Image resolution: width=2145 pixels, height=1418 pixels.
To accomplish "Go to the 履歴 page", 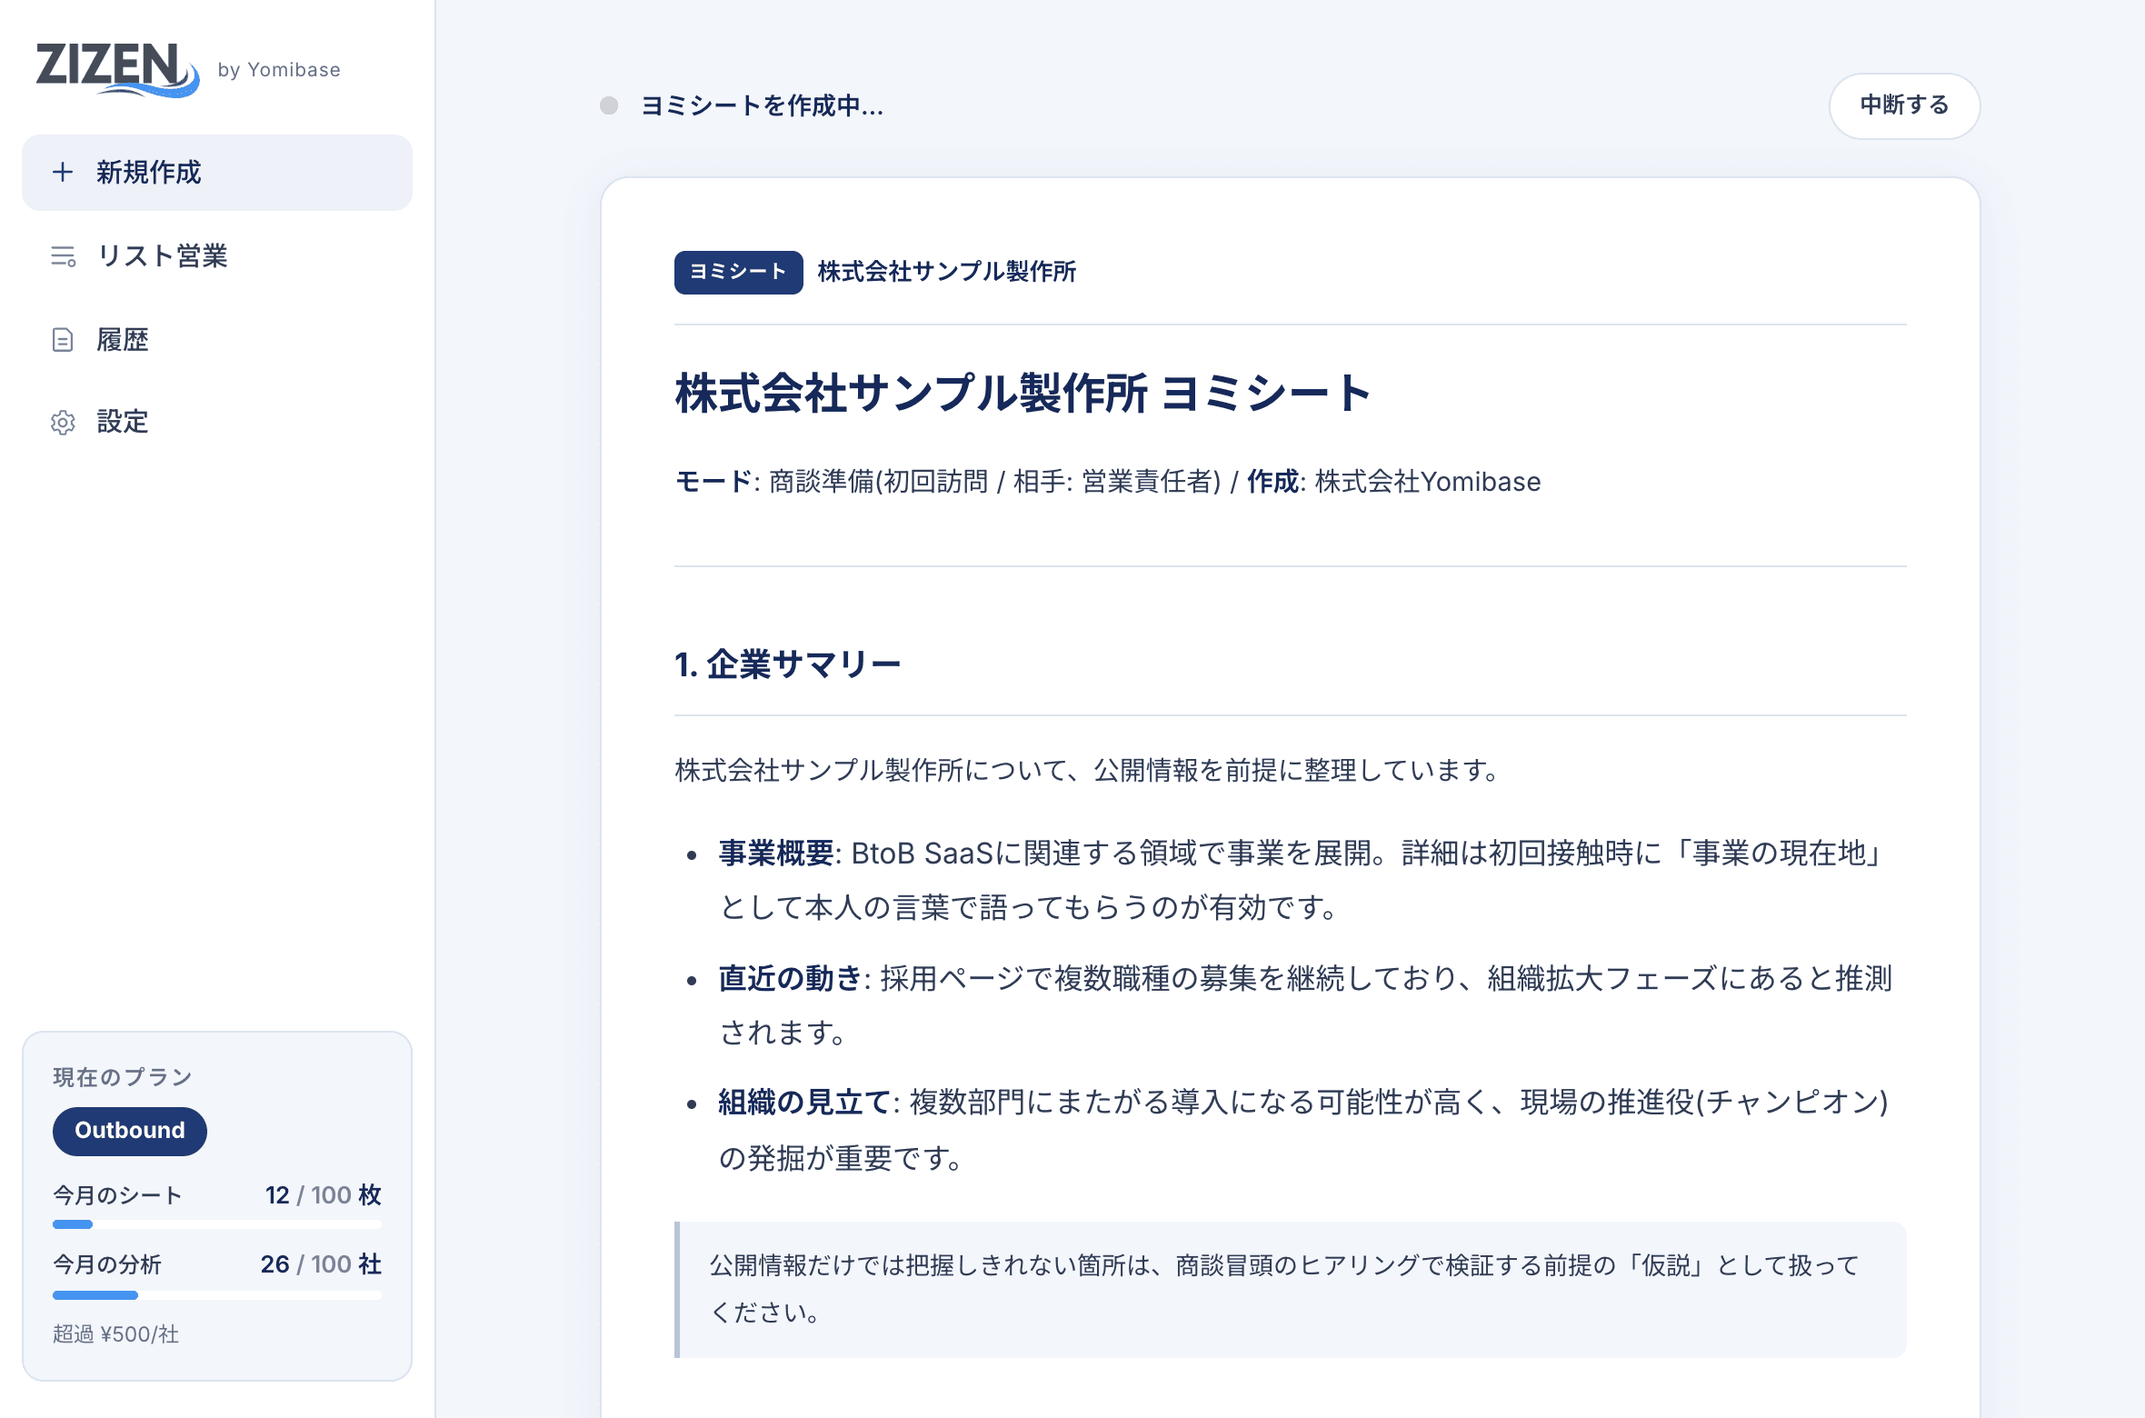I will 217,340.
